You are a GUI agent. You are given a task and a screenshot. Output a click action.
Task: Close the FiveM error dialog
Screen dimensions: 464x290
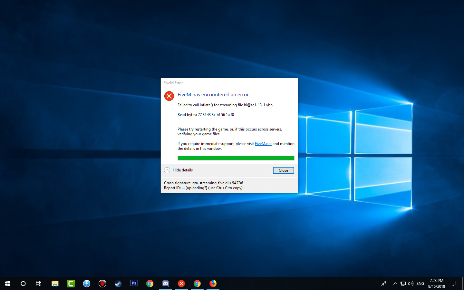(283, 170)
